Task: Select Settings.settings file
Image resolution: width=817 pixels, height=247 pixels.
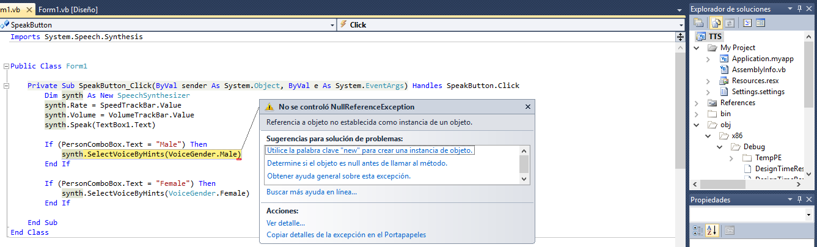Action: click(x=758, y=92)
